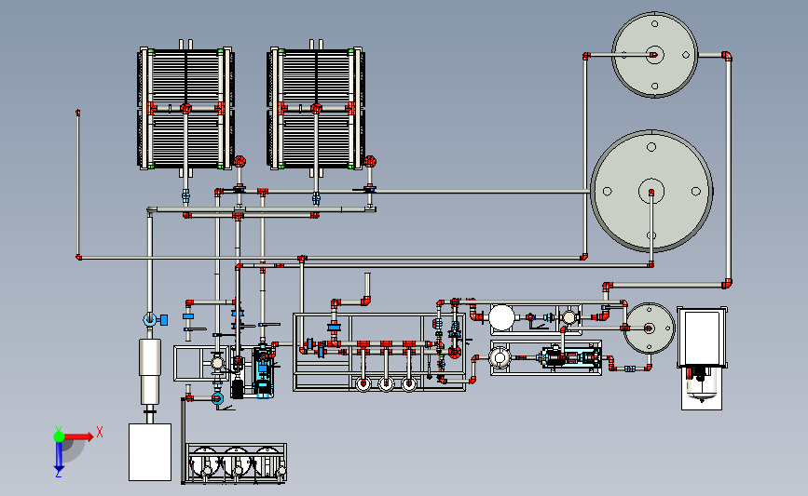Select the small round tank beside the cabinet
Screen dimensions: 808x496
pyautogui.click(x=649, y=328)
